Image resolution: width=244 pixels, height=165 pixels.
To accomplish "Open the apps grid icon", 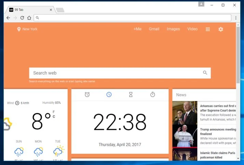I will [x=208, y=29].
